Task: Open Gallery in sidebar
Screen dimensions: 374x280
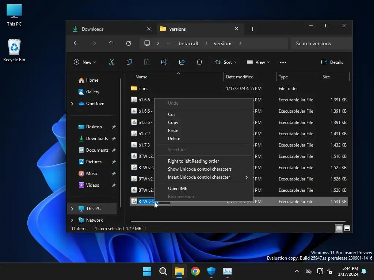Action: [92, 92]
